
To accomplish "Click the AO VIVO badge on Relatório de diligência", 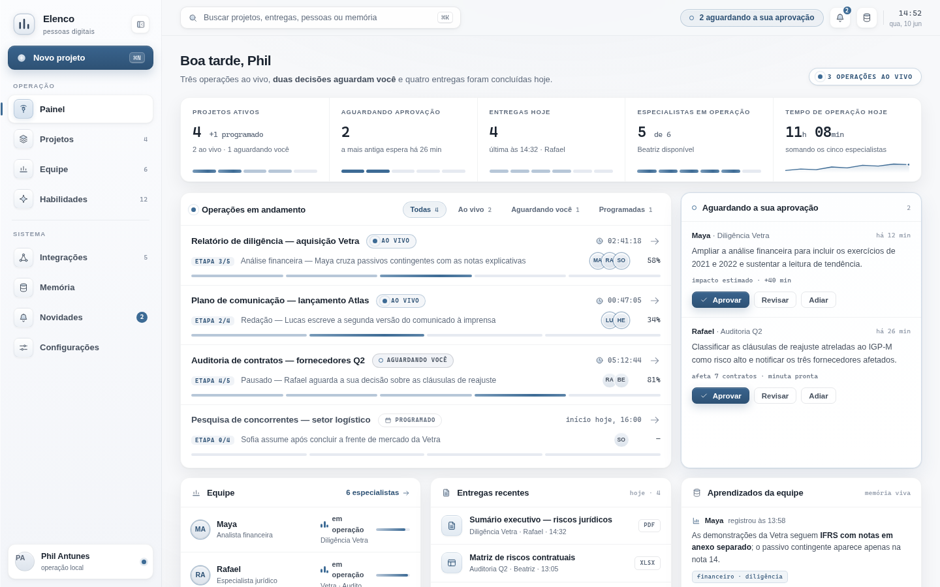I will [391, 241].
